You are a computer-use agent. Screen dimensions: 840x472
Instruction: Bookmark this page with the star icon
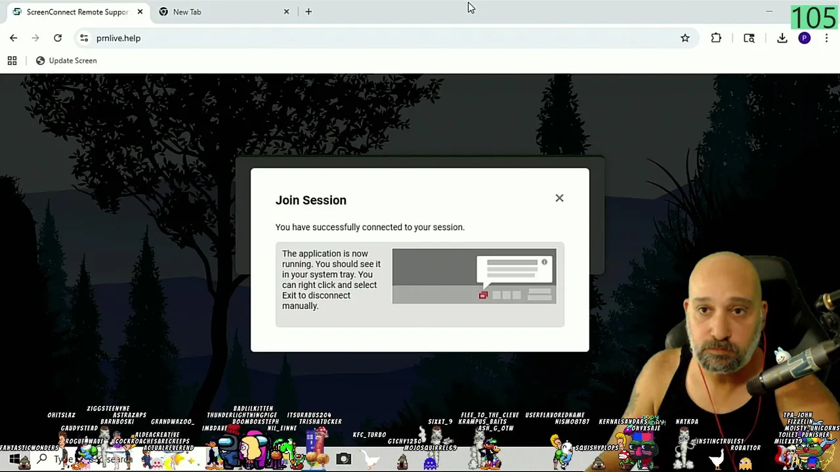pyautogui.click(x=685, y=38)
